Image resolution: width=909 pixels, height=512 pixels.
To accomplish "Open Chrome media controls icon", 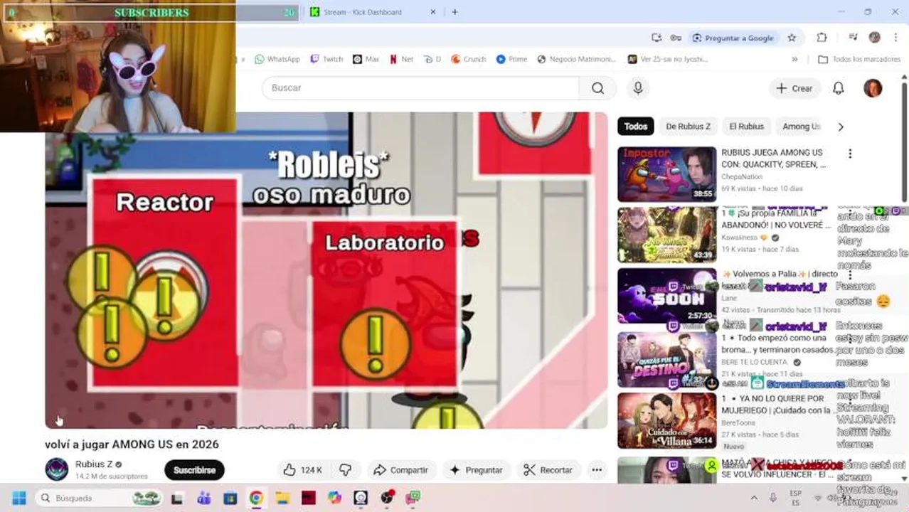I will [853, 38].
